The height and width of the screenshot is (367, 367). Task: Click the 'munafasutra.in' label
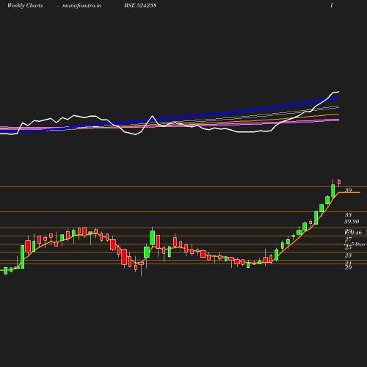coord(81,6)
